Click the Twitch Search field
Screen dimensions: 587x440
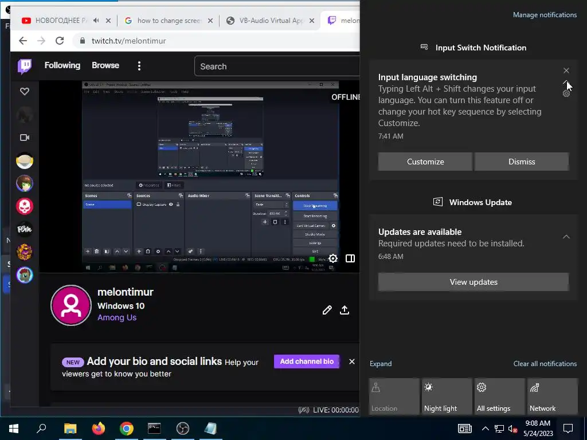tap(277, 66)
